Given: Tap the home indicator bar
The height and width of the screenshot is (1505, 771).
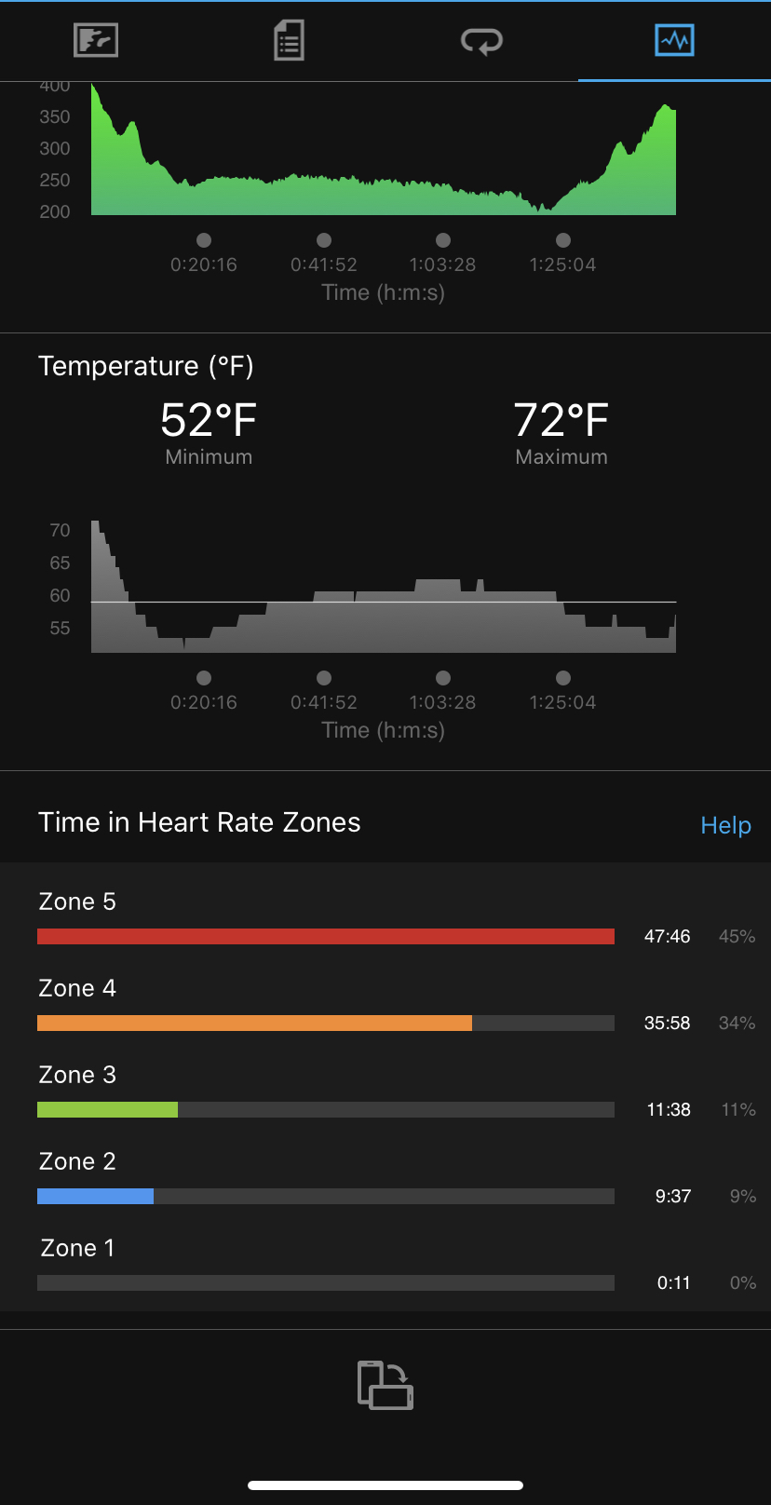Looking at the screenshot, I should pyautogui.click(x=385, y=1485).
